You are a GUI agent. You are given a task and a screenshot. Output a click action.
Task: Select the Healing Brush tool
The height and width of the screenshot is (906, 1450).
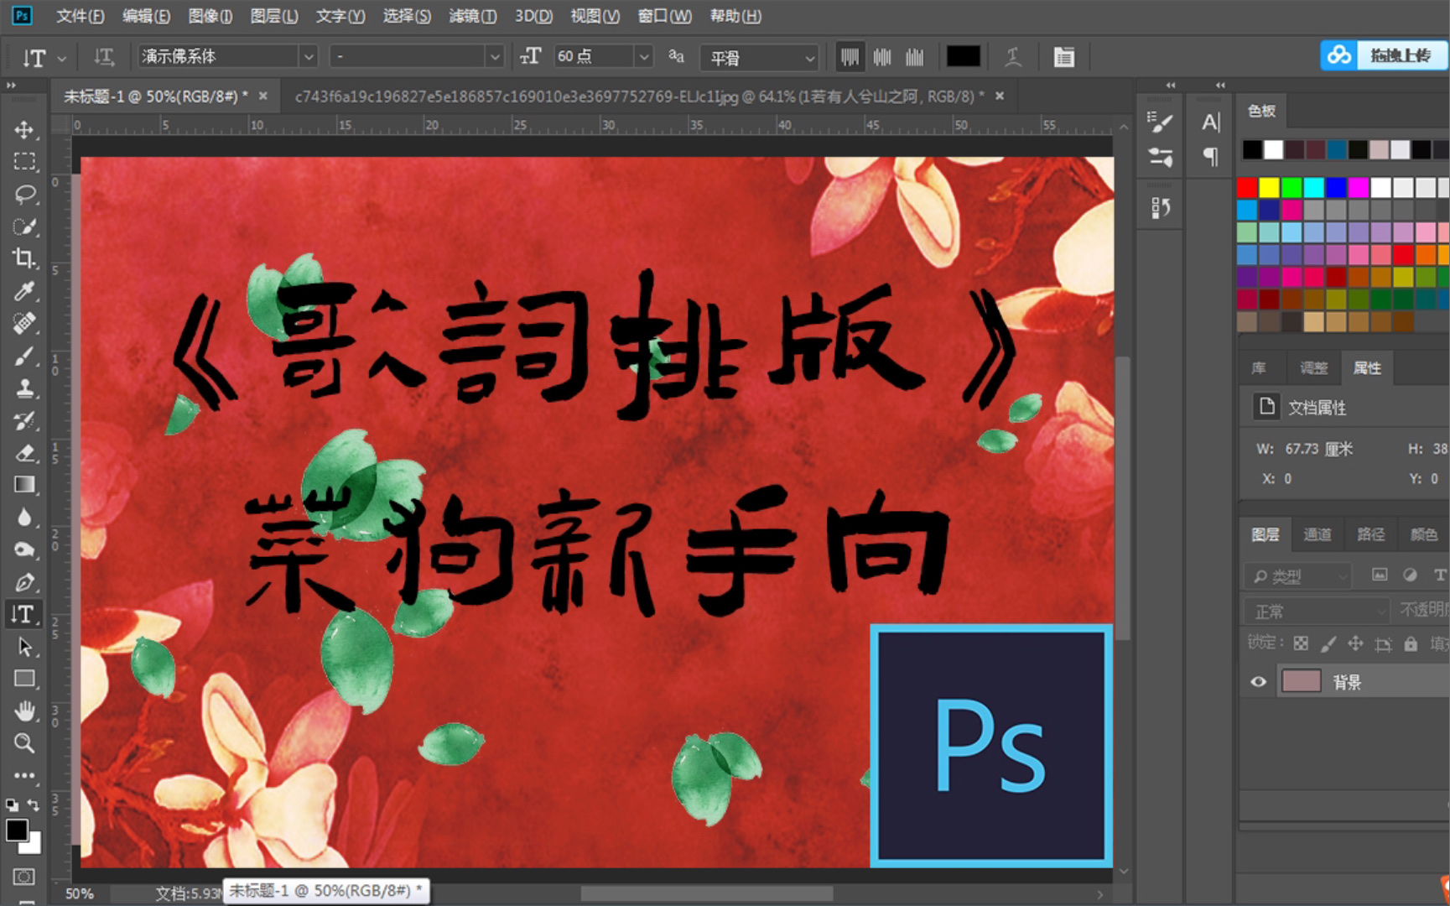coord(24,323)
